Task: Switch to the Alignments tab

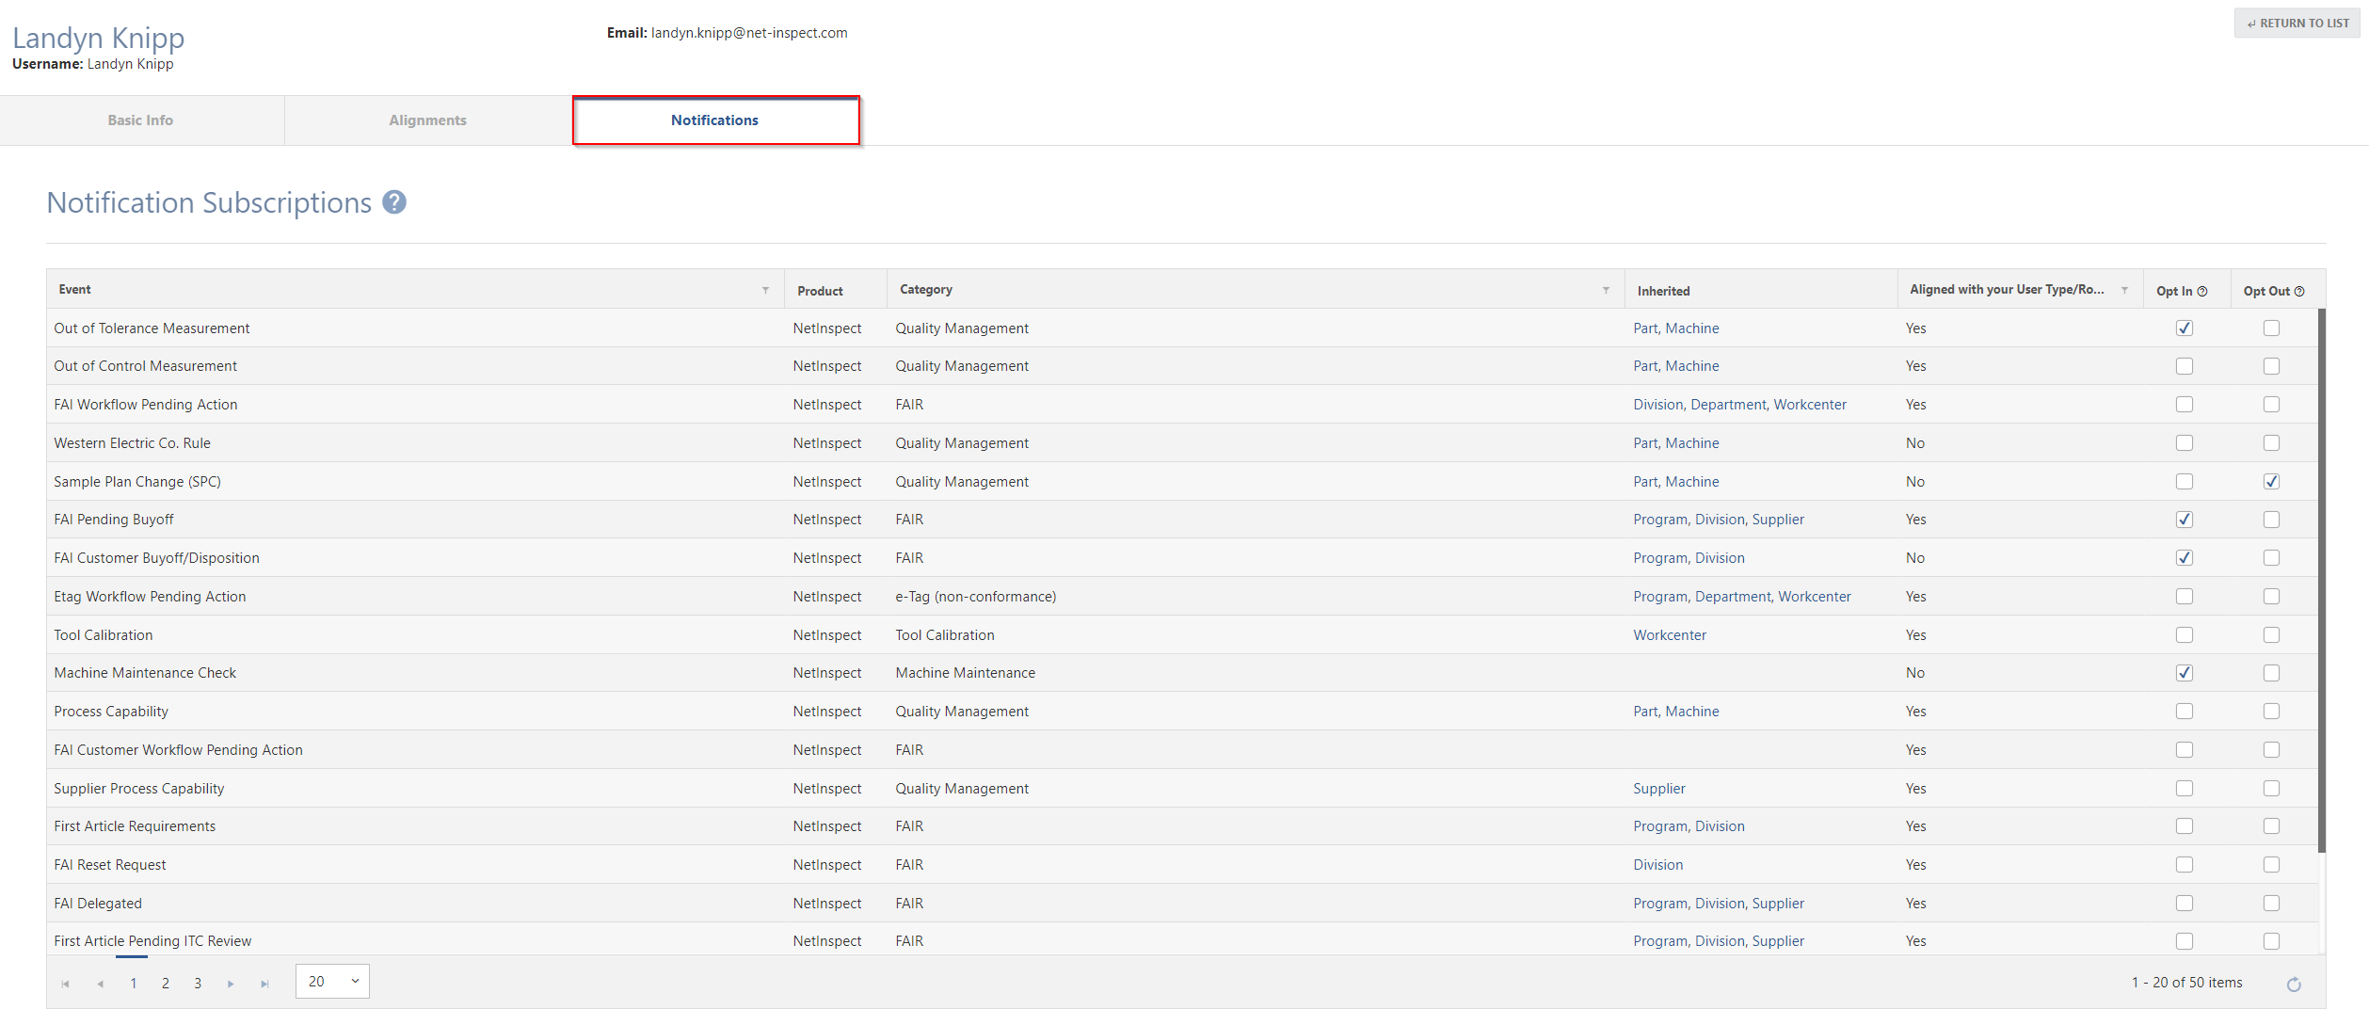Action: click(x=427, y=120)
